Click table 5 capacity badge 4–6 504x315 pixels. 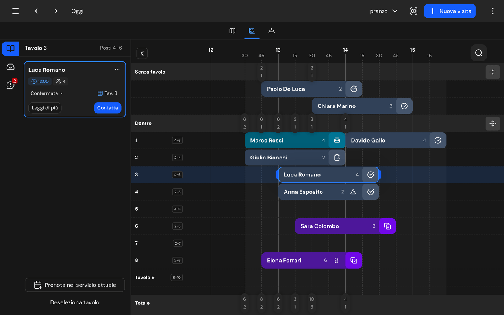click(x=178, y=209)
